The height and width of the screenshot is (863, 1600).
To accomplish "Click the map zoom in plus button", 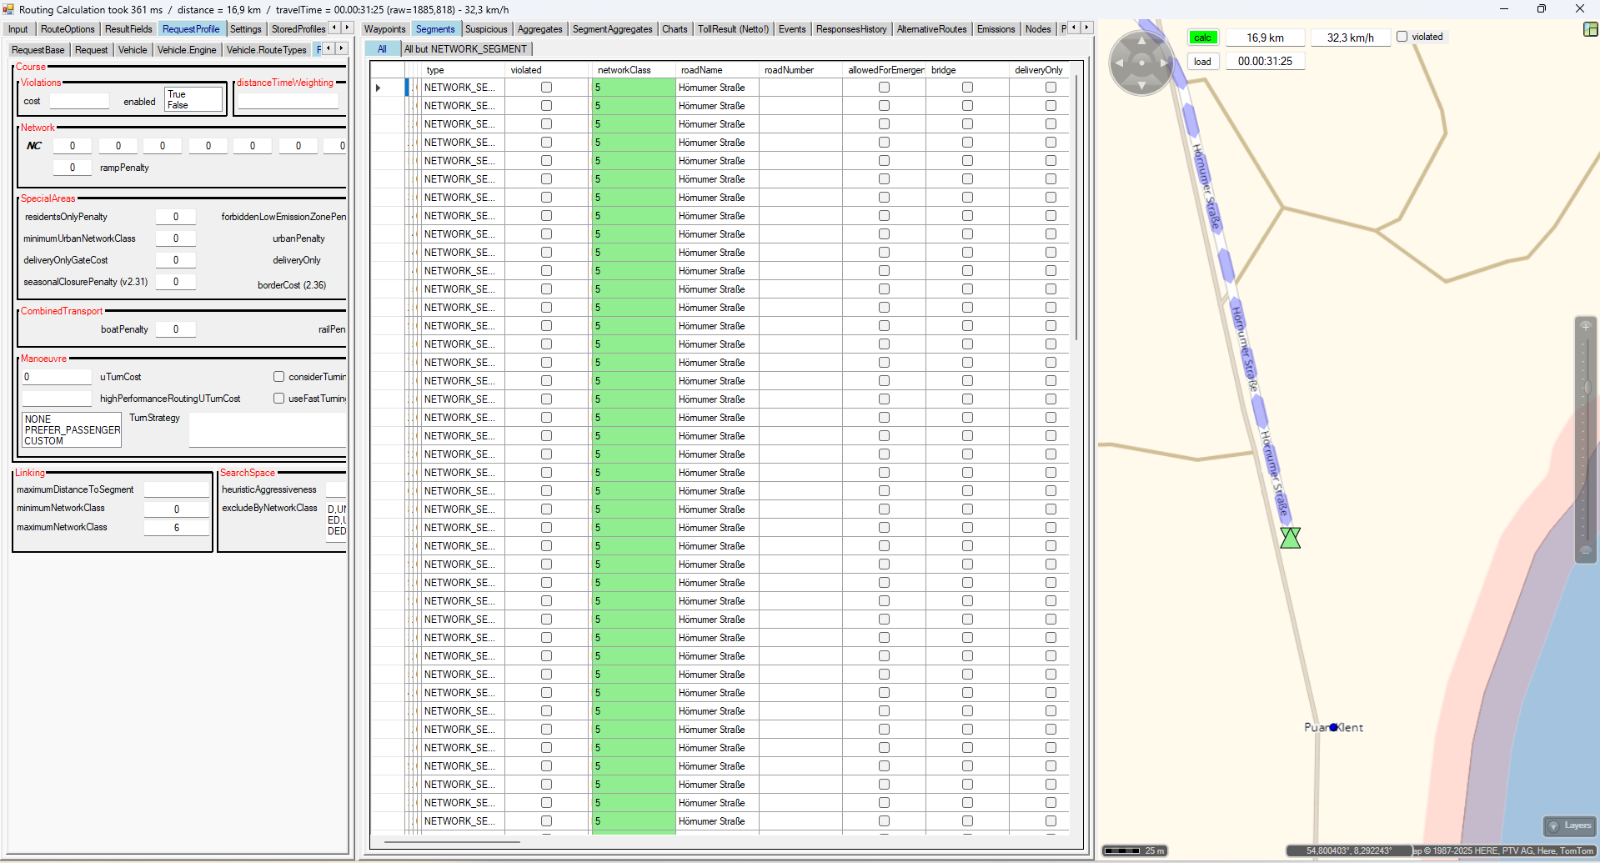I will 1585,326.
